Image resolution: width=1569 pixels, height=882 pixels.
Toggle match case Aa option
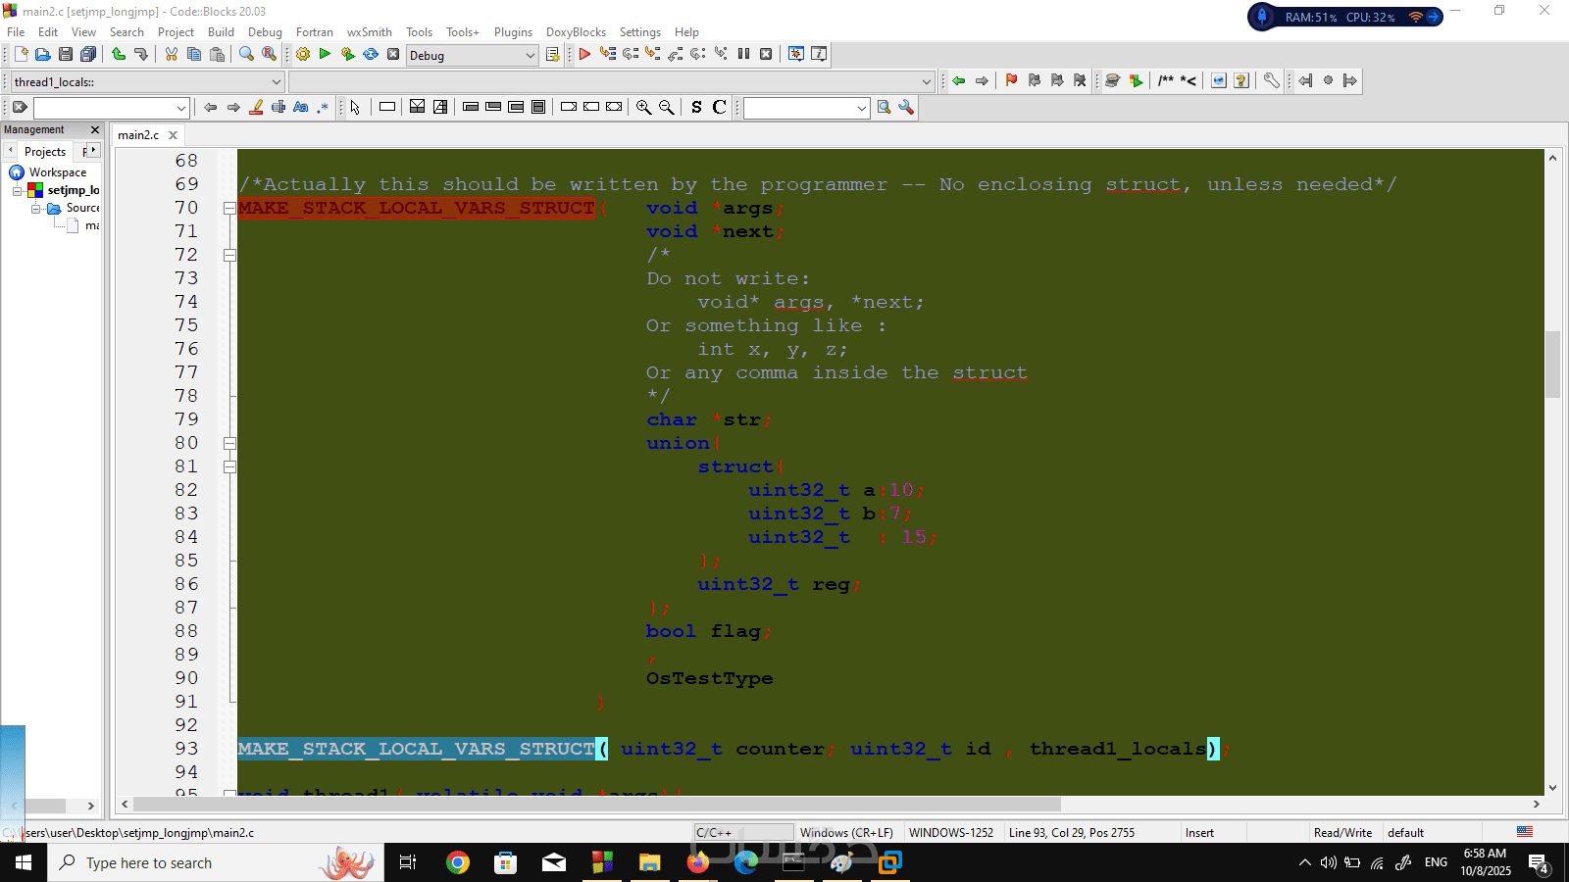point(301,108)
